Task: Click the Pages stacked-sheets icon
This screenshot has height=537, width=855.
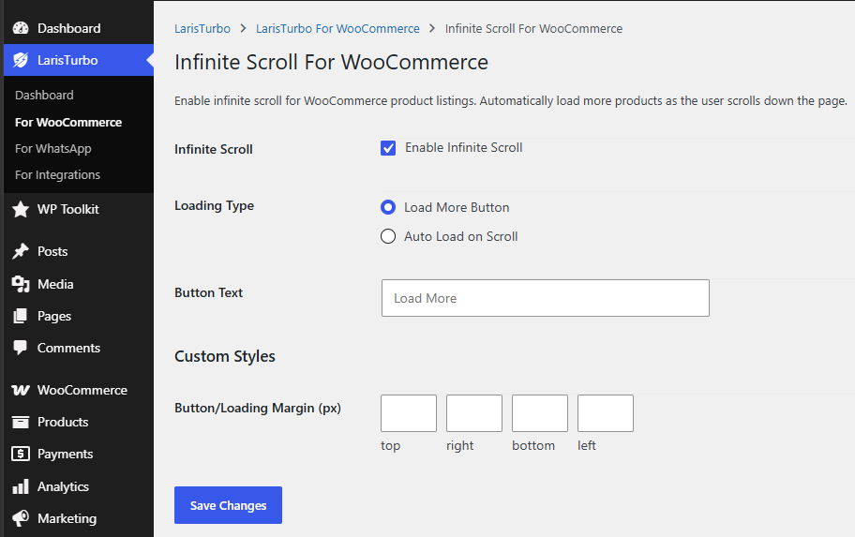Action: coord(21,316)
